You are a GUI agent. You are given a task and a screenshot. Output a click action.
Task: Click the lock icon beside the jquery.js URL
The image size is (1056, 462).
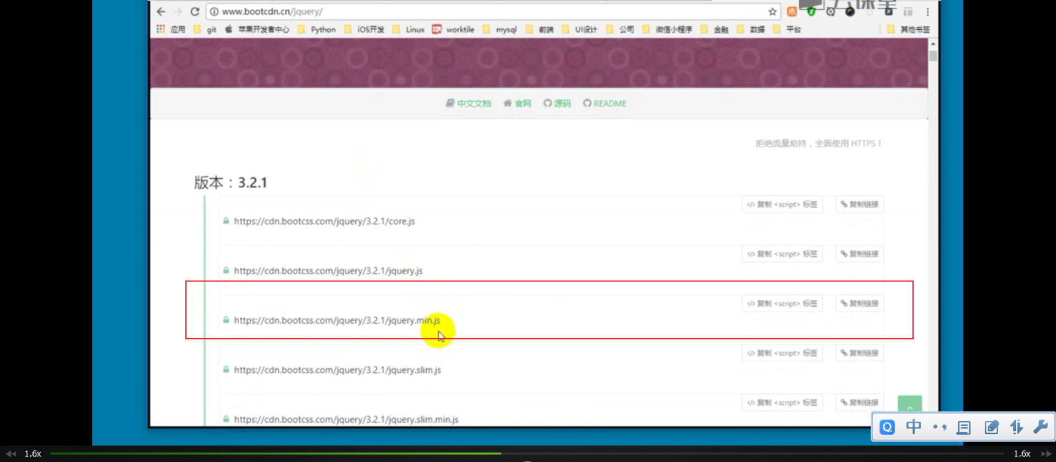(226, 270)
